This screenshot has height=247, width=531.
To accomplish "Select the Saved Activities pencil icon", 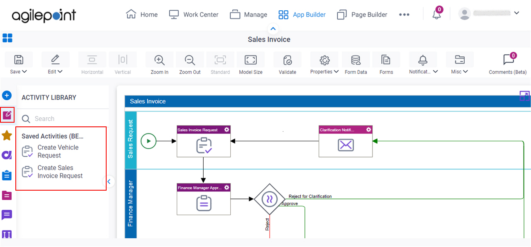I will [x=7, y=115].
